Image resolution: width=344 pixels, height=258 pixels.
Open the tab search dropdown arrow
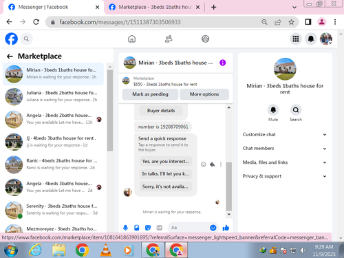294,8
